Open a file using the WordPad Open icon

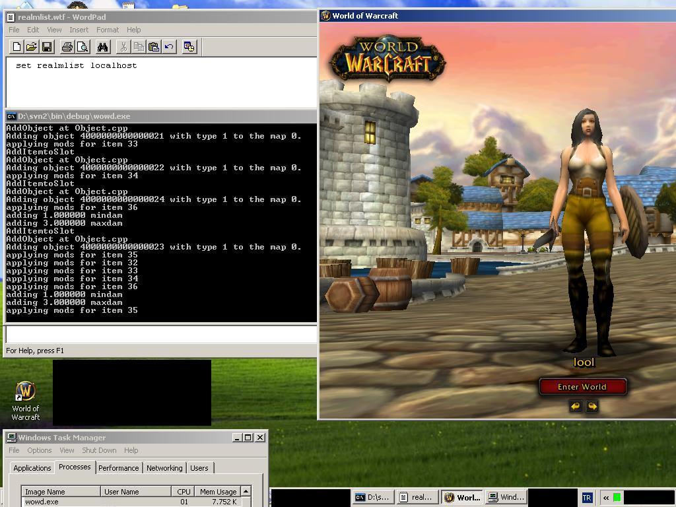click(x=32, y=47)
